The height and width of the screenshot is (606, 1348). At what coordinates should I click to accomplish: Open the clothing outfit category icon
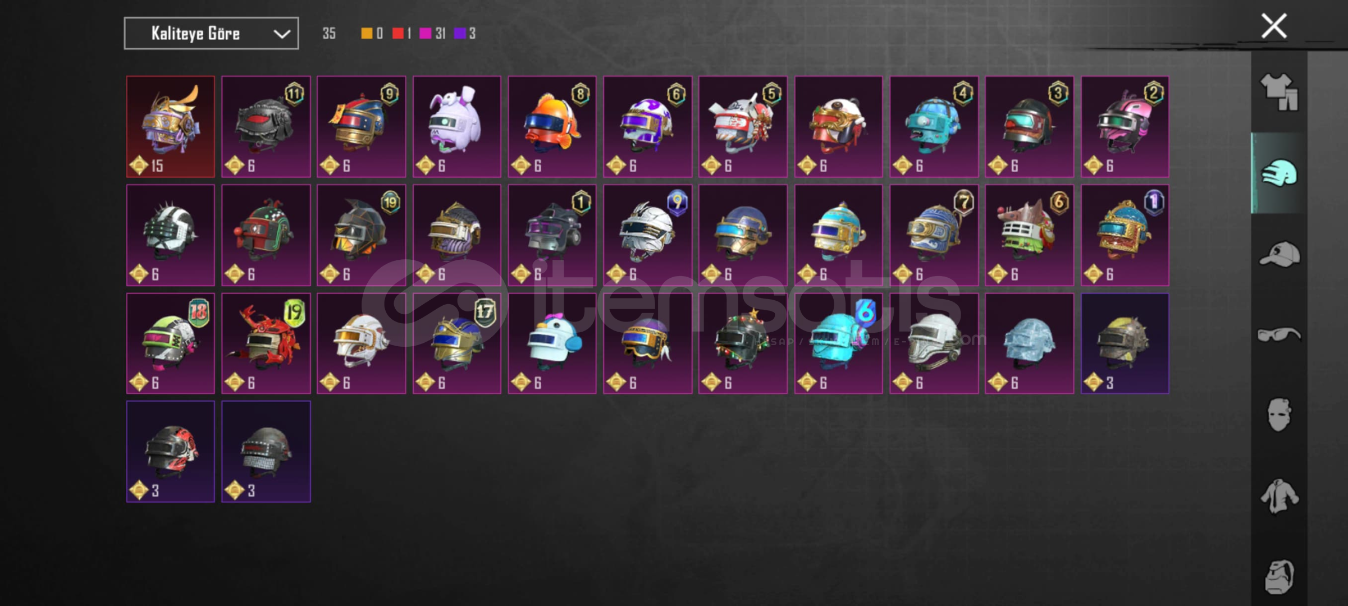(x=1279, y=92)
